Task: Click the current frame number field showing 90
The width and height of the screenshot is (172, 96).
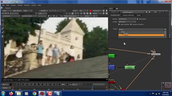Action: pyautogui.click(x=5, y=84)
